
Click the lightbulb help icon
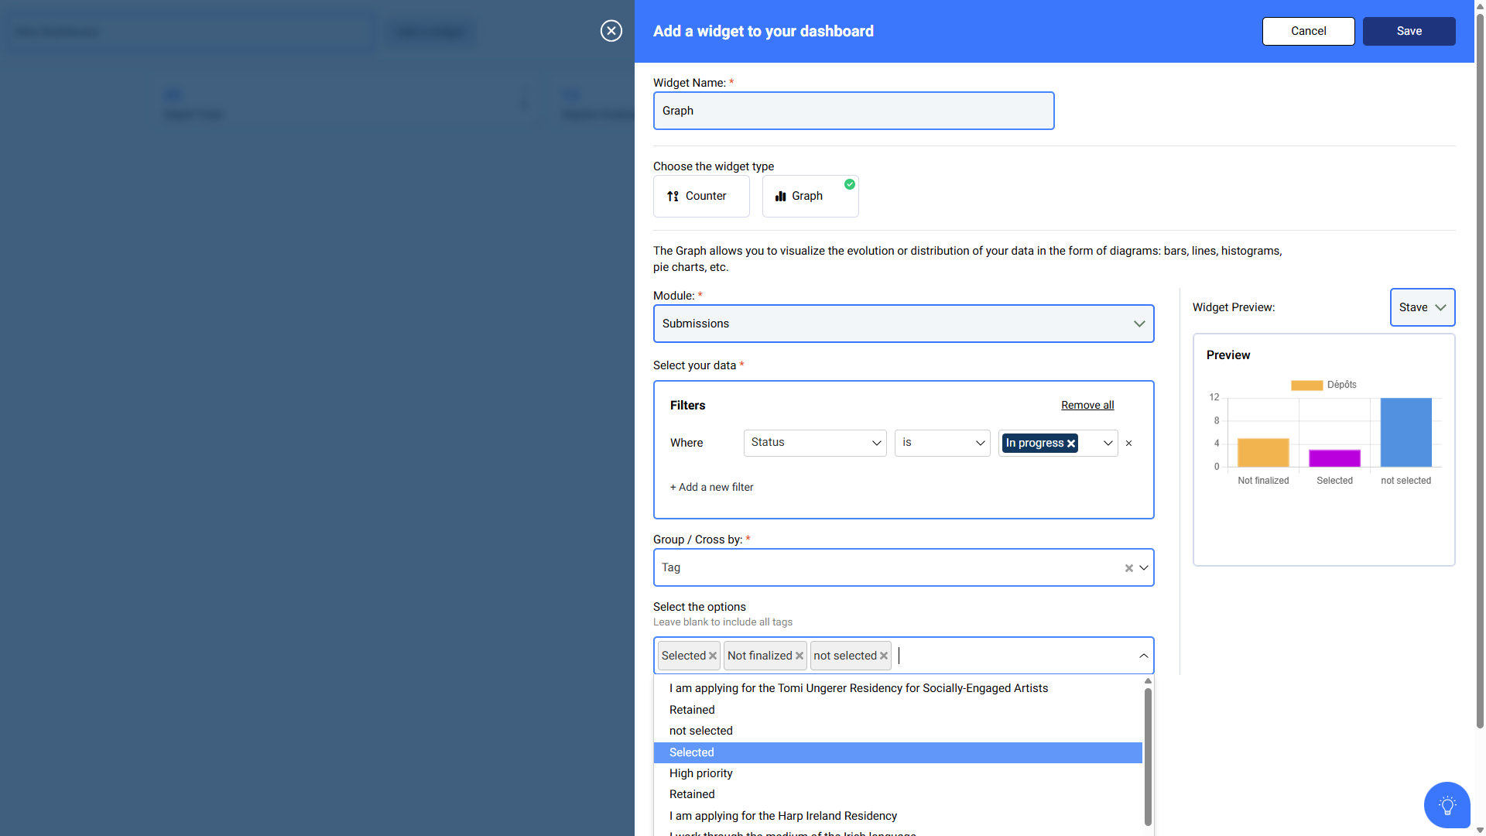pos(1447,805)
